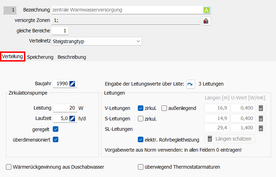Open calculator for SL-Leitungen row
276x177 pixels.
261,129
